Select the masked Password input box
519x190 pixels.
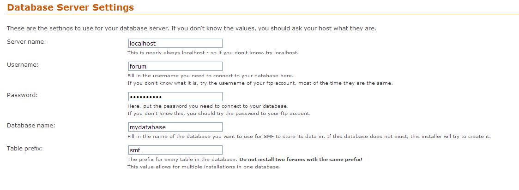click(175, 97)
